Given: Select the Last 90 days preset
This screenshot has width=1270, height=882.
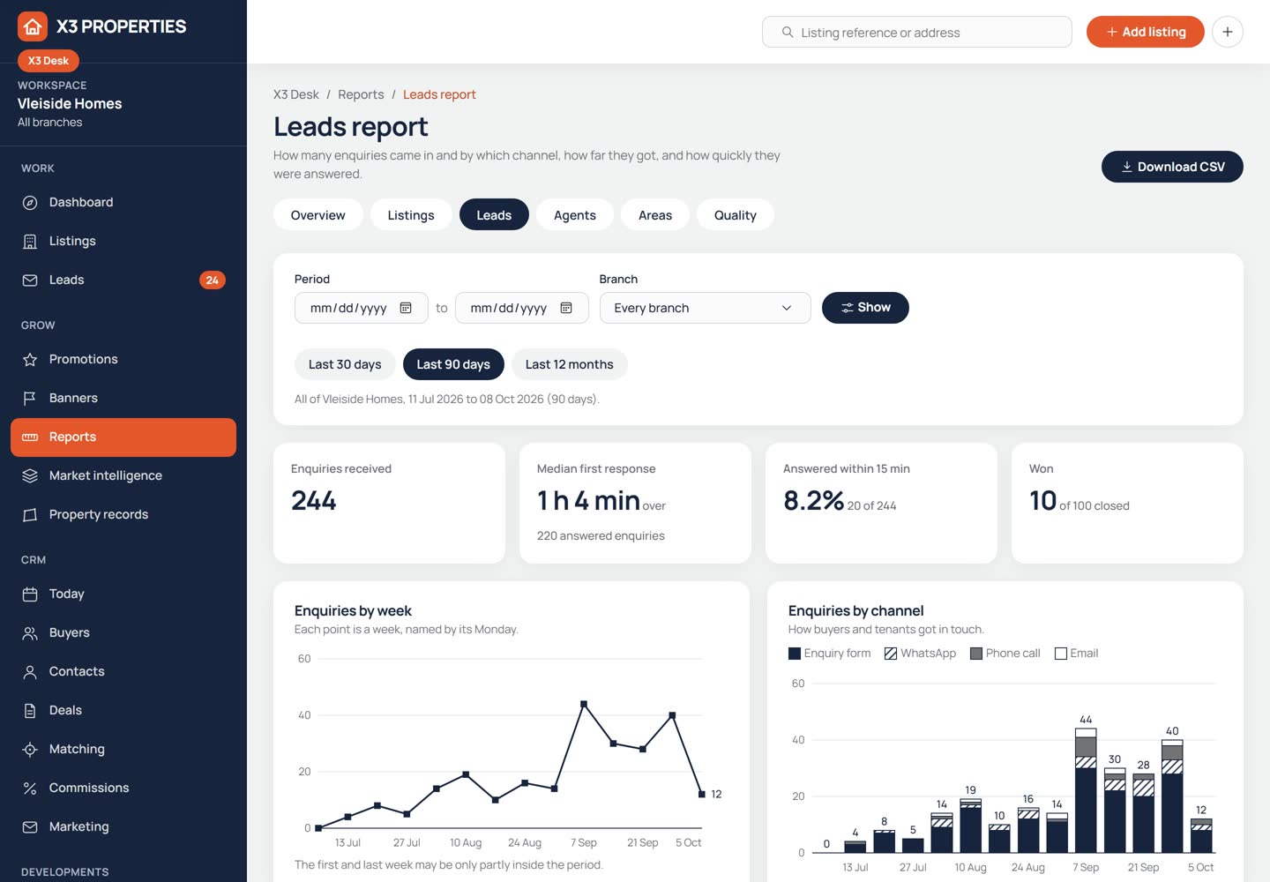Looking at the screenshot, I should click(x=453, y=364).
